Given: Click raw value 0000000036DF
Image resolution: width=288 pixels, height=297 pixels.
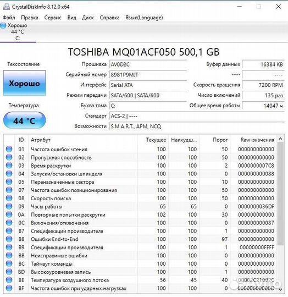Looking at the screenshot, I should [x=256, y=206].
